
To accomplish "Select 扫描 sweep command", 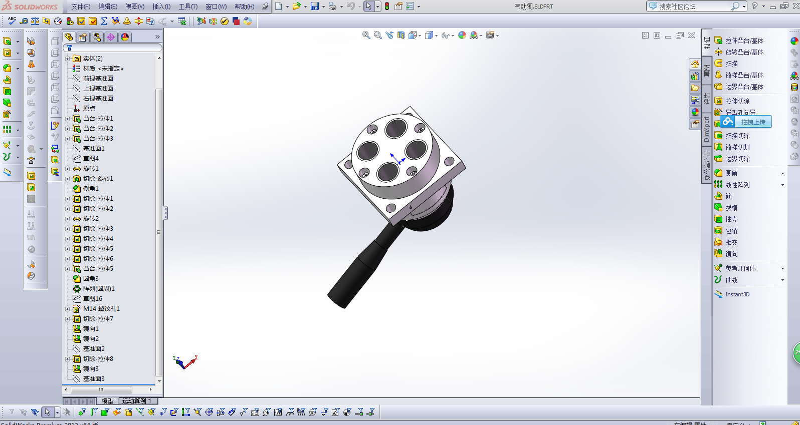I will pyautogui.click(x=726, y=64).
